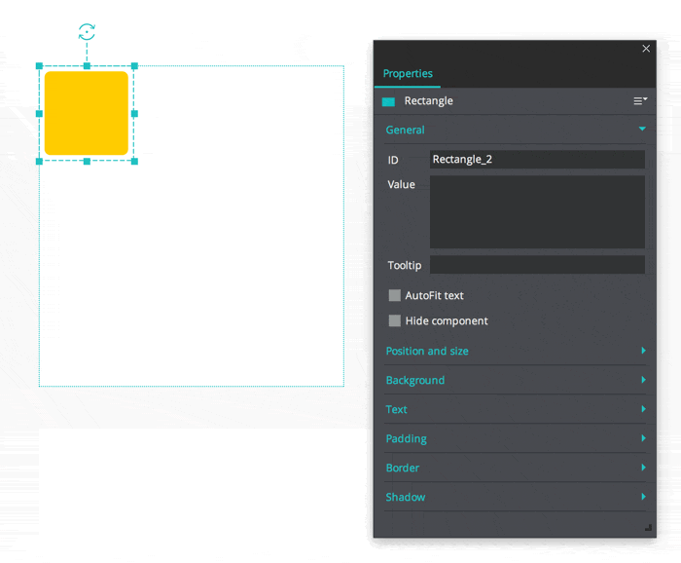Click the bottom-left selection handle

pyautogui.click(x=39, y=162)
